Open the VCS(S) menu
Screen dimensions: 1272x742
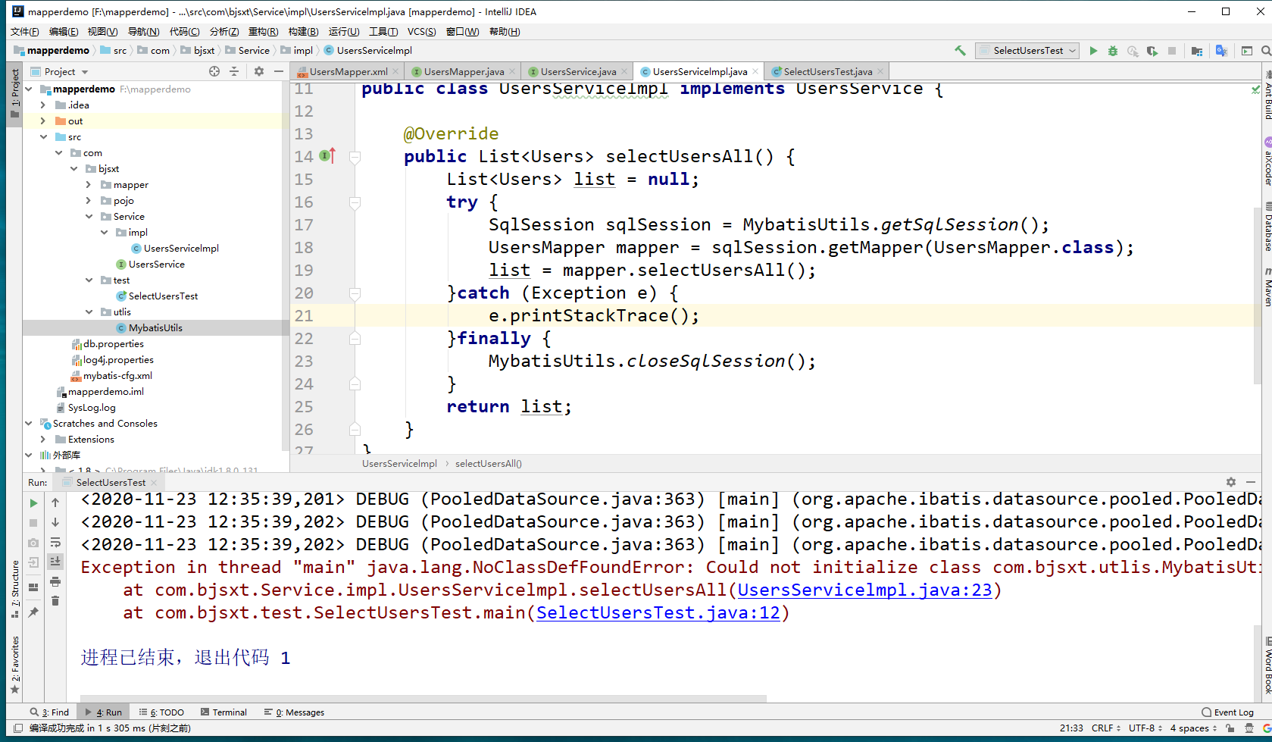(422, 31)
